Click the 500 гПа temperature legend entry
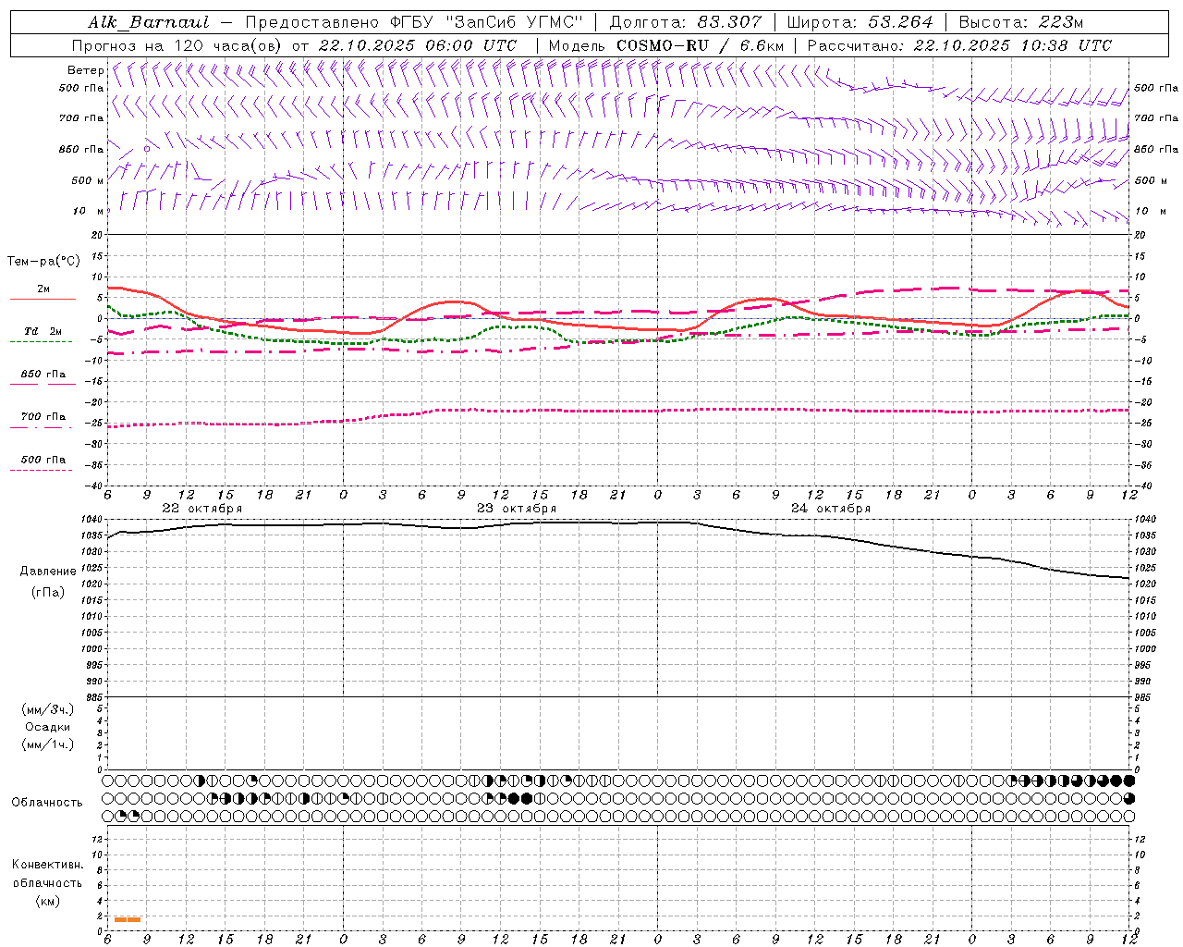Screen dimensions: 1183x947 [43, 460]
